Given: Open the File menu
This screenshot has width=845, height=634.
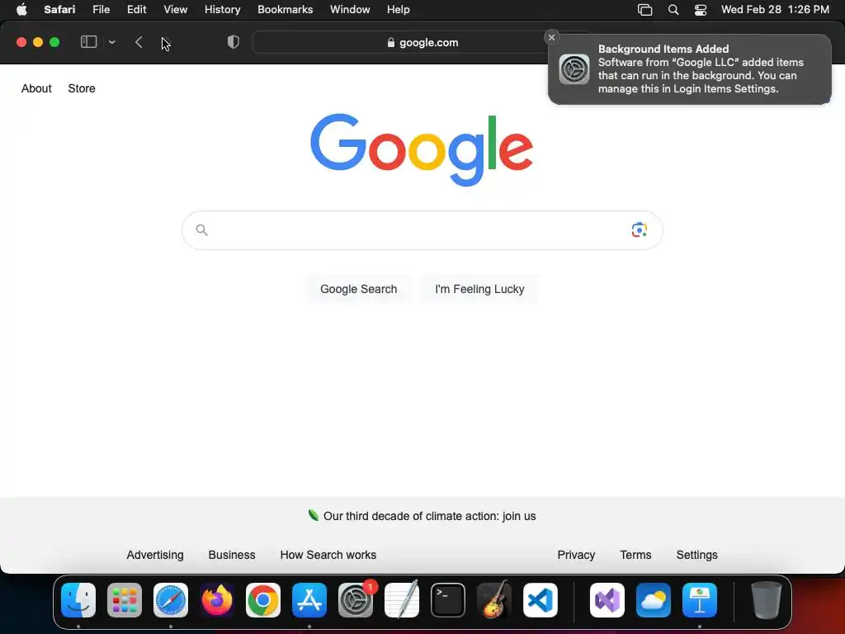Looking at the screenshot, I should [101, 10].
